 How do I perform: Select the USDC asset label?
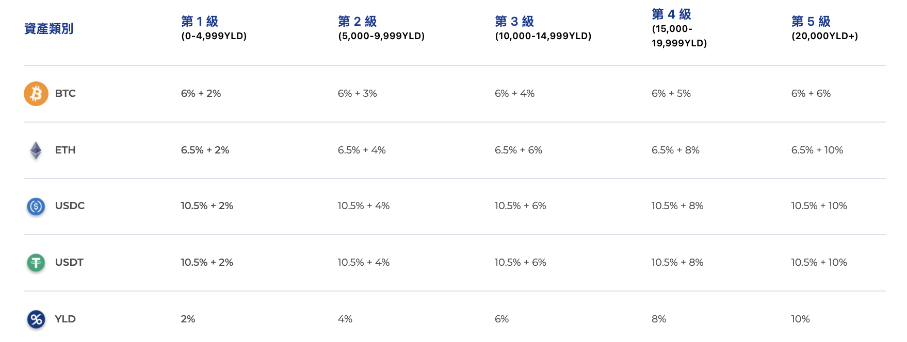click(x=70, y=206)
